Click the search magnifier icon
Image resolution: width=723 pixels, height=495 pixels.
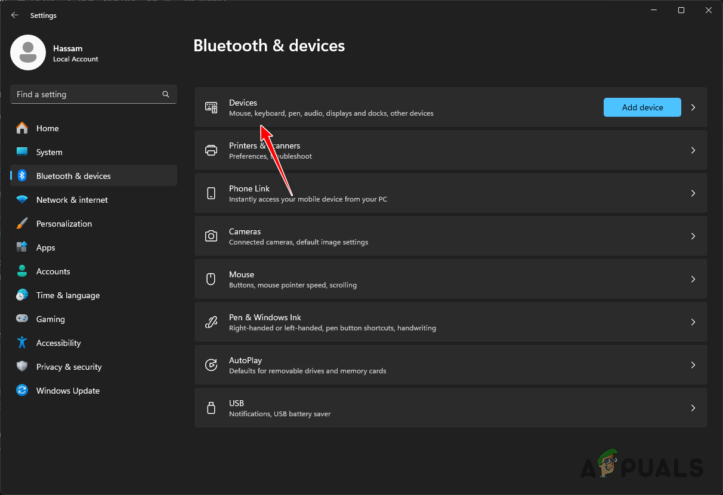coord(165,94)
